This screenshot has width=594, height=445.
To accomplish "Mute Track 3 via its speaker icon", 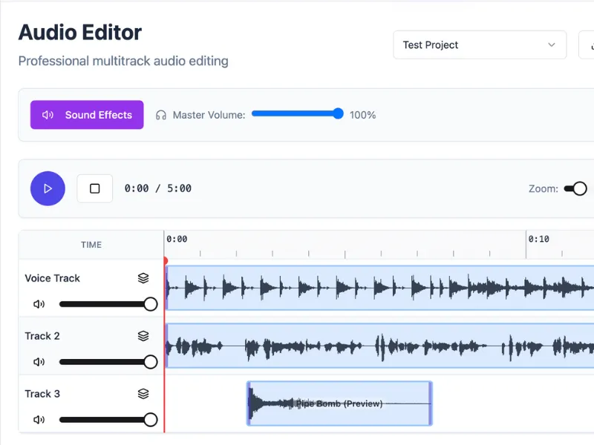I will [39, 420].
